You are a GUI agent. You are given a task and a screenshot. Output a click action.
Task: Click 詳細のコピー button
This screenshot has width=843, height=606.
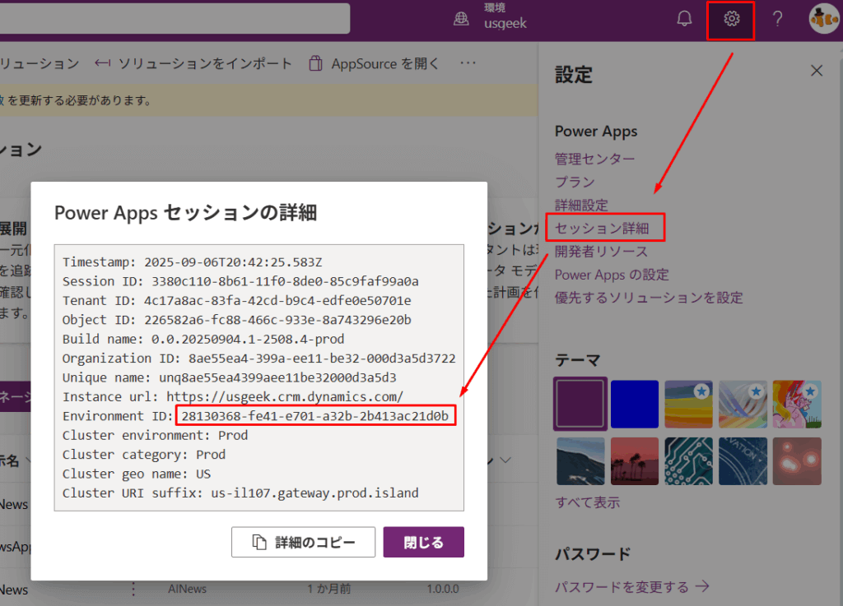click(304, 542)
